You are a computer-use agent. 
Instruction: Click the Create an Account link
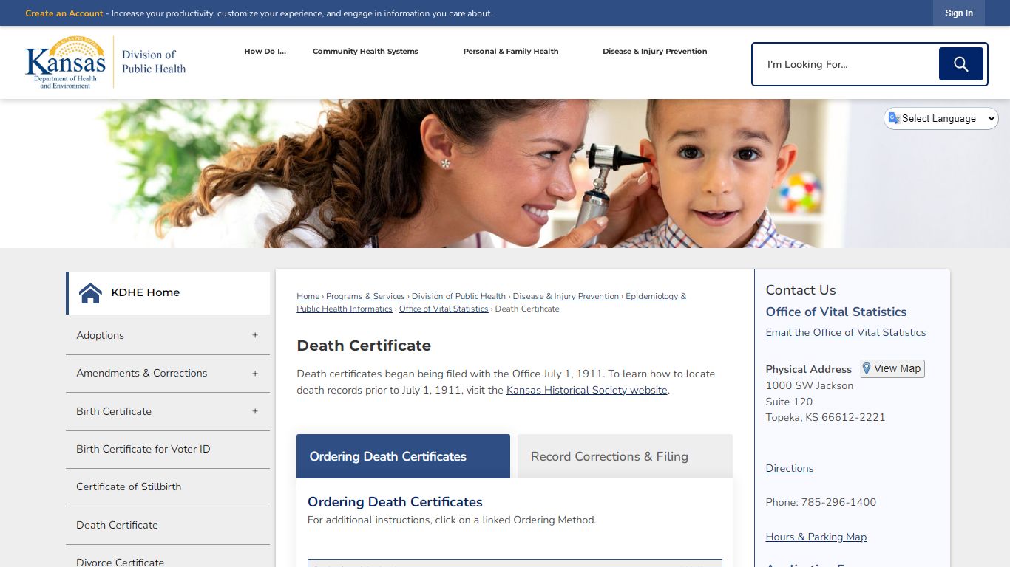(64, 13)
